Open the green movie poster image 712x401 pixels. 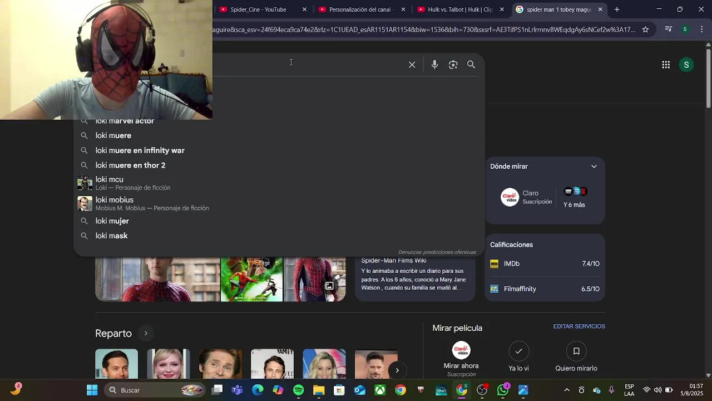[x=251, y=279]
